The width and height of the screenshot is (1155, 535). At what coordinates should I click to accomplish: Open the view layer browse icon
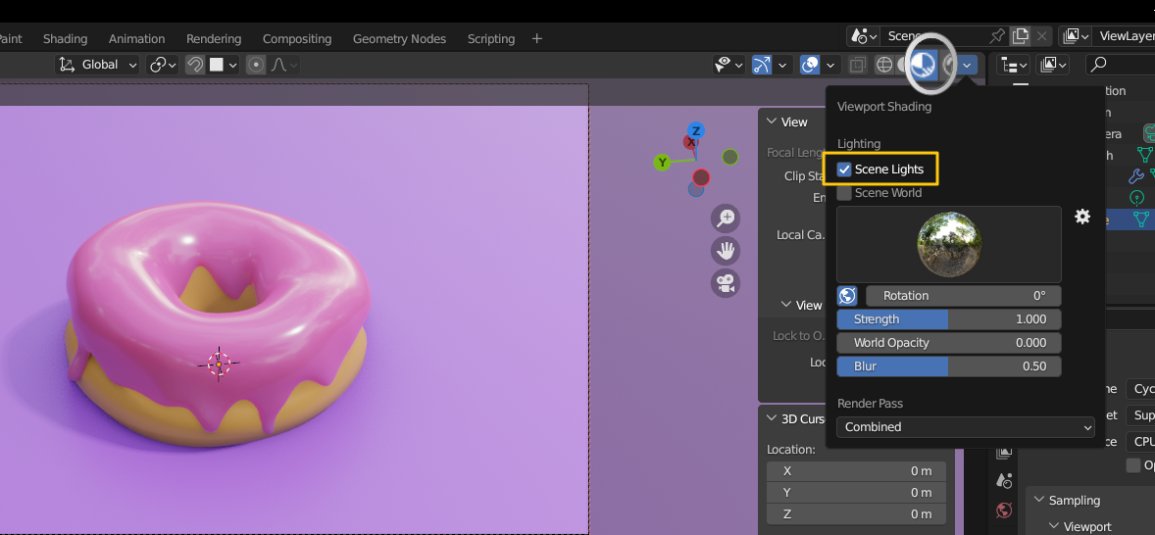[x=1076, y=36]
